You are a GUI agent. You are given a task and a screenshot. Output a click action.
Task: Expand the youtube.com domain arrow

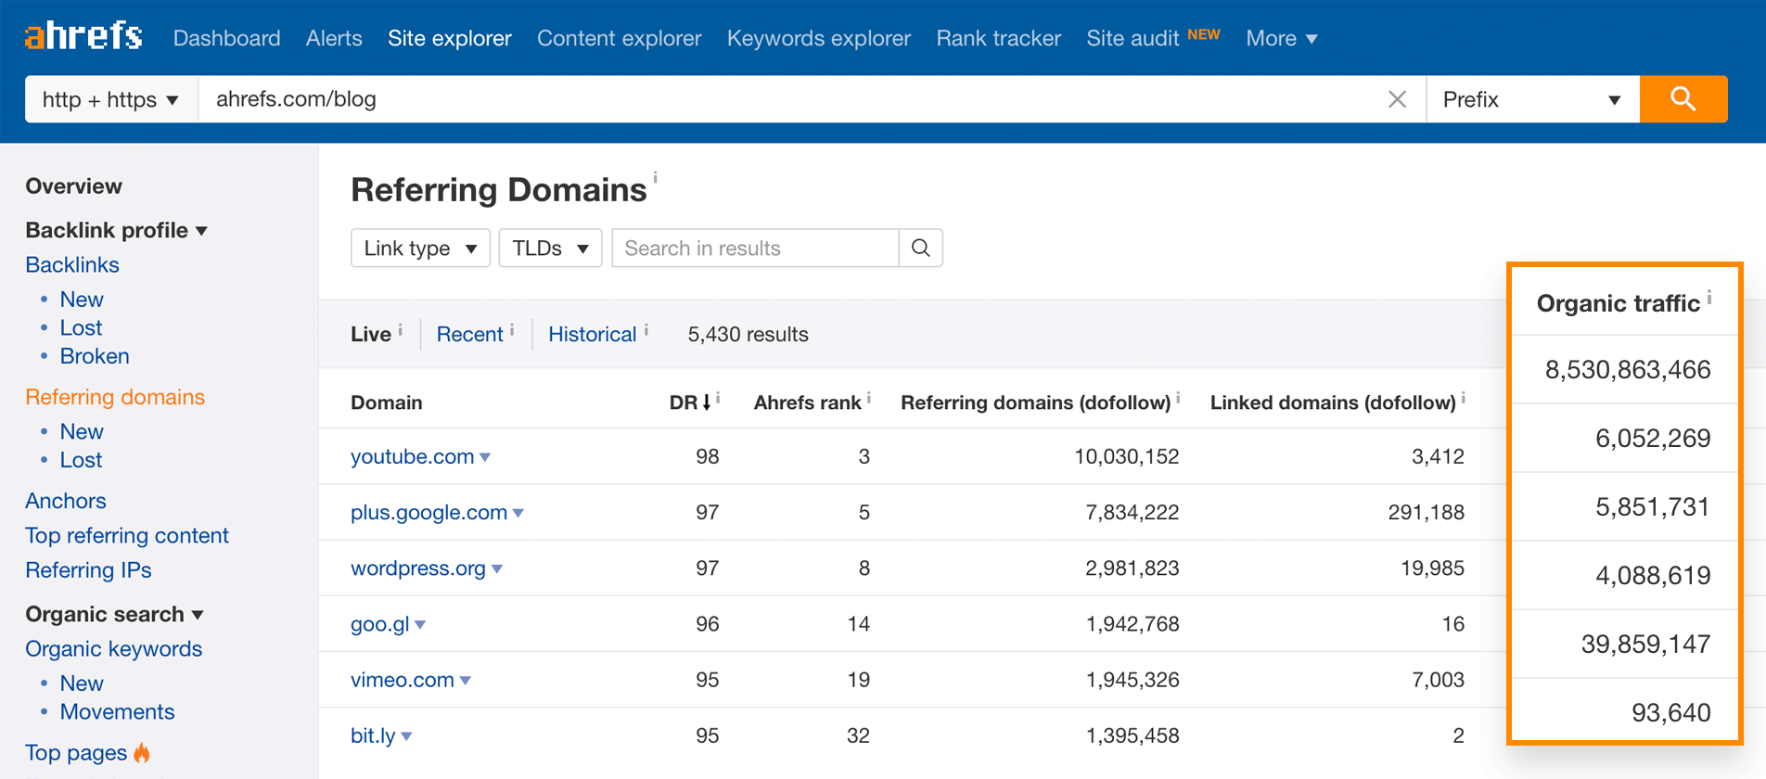[x=485, y=457]
